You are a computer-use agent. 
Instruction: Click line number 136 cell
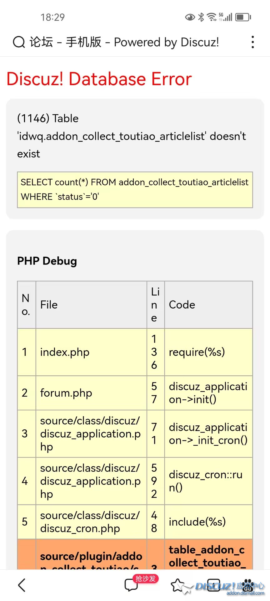156,352
